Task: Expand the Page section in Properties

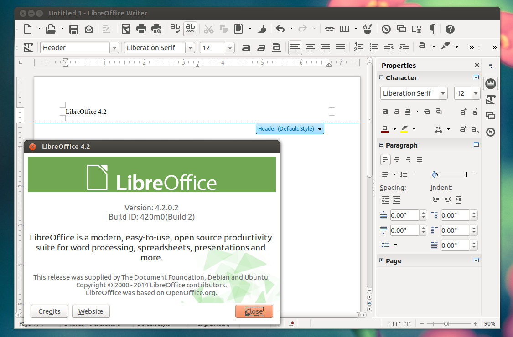Action: 382,260
